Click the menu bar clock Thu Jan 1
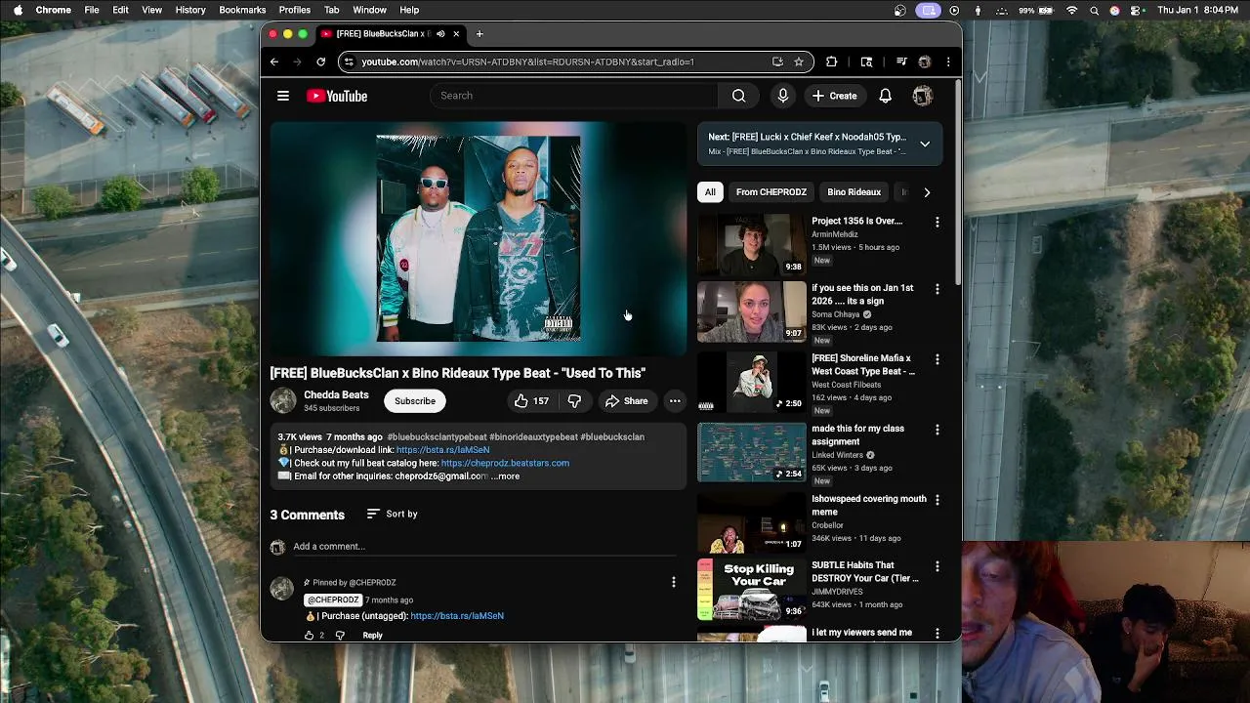 pyautogui.click(x=1198, y=10)
